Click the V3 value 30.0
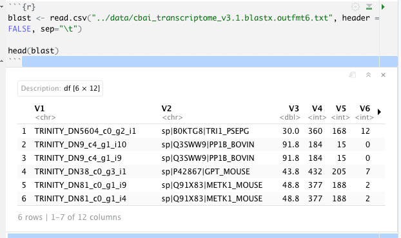This screenshot has height=238, width=401. pyautogui.click(x=291, y=131)
